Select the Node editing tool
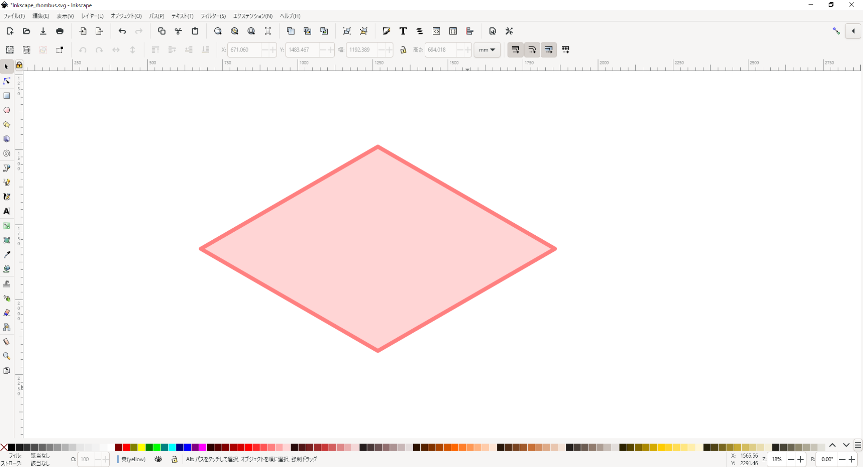 [x=6, y=81]
